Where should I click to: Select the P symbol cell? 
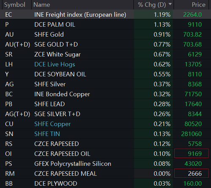[7, 24]
